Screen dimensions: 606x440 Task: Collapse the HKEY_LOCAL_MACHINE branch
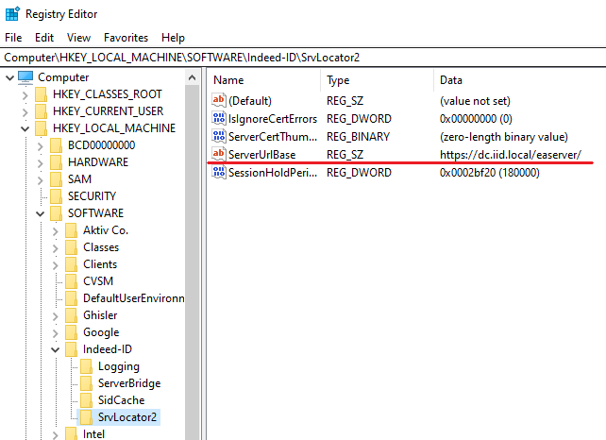point(24,128)
